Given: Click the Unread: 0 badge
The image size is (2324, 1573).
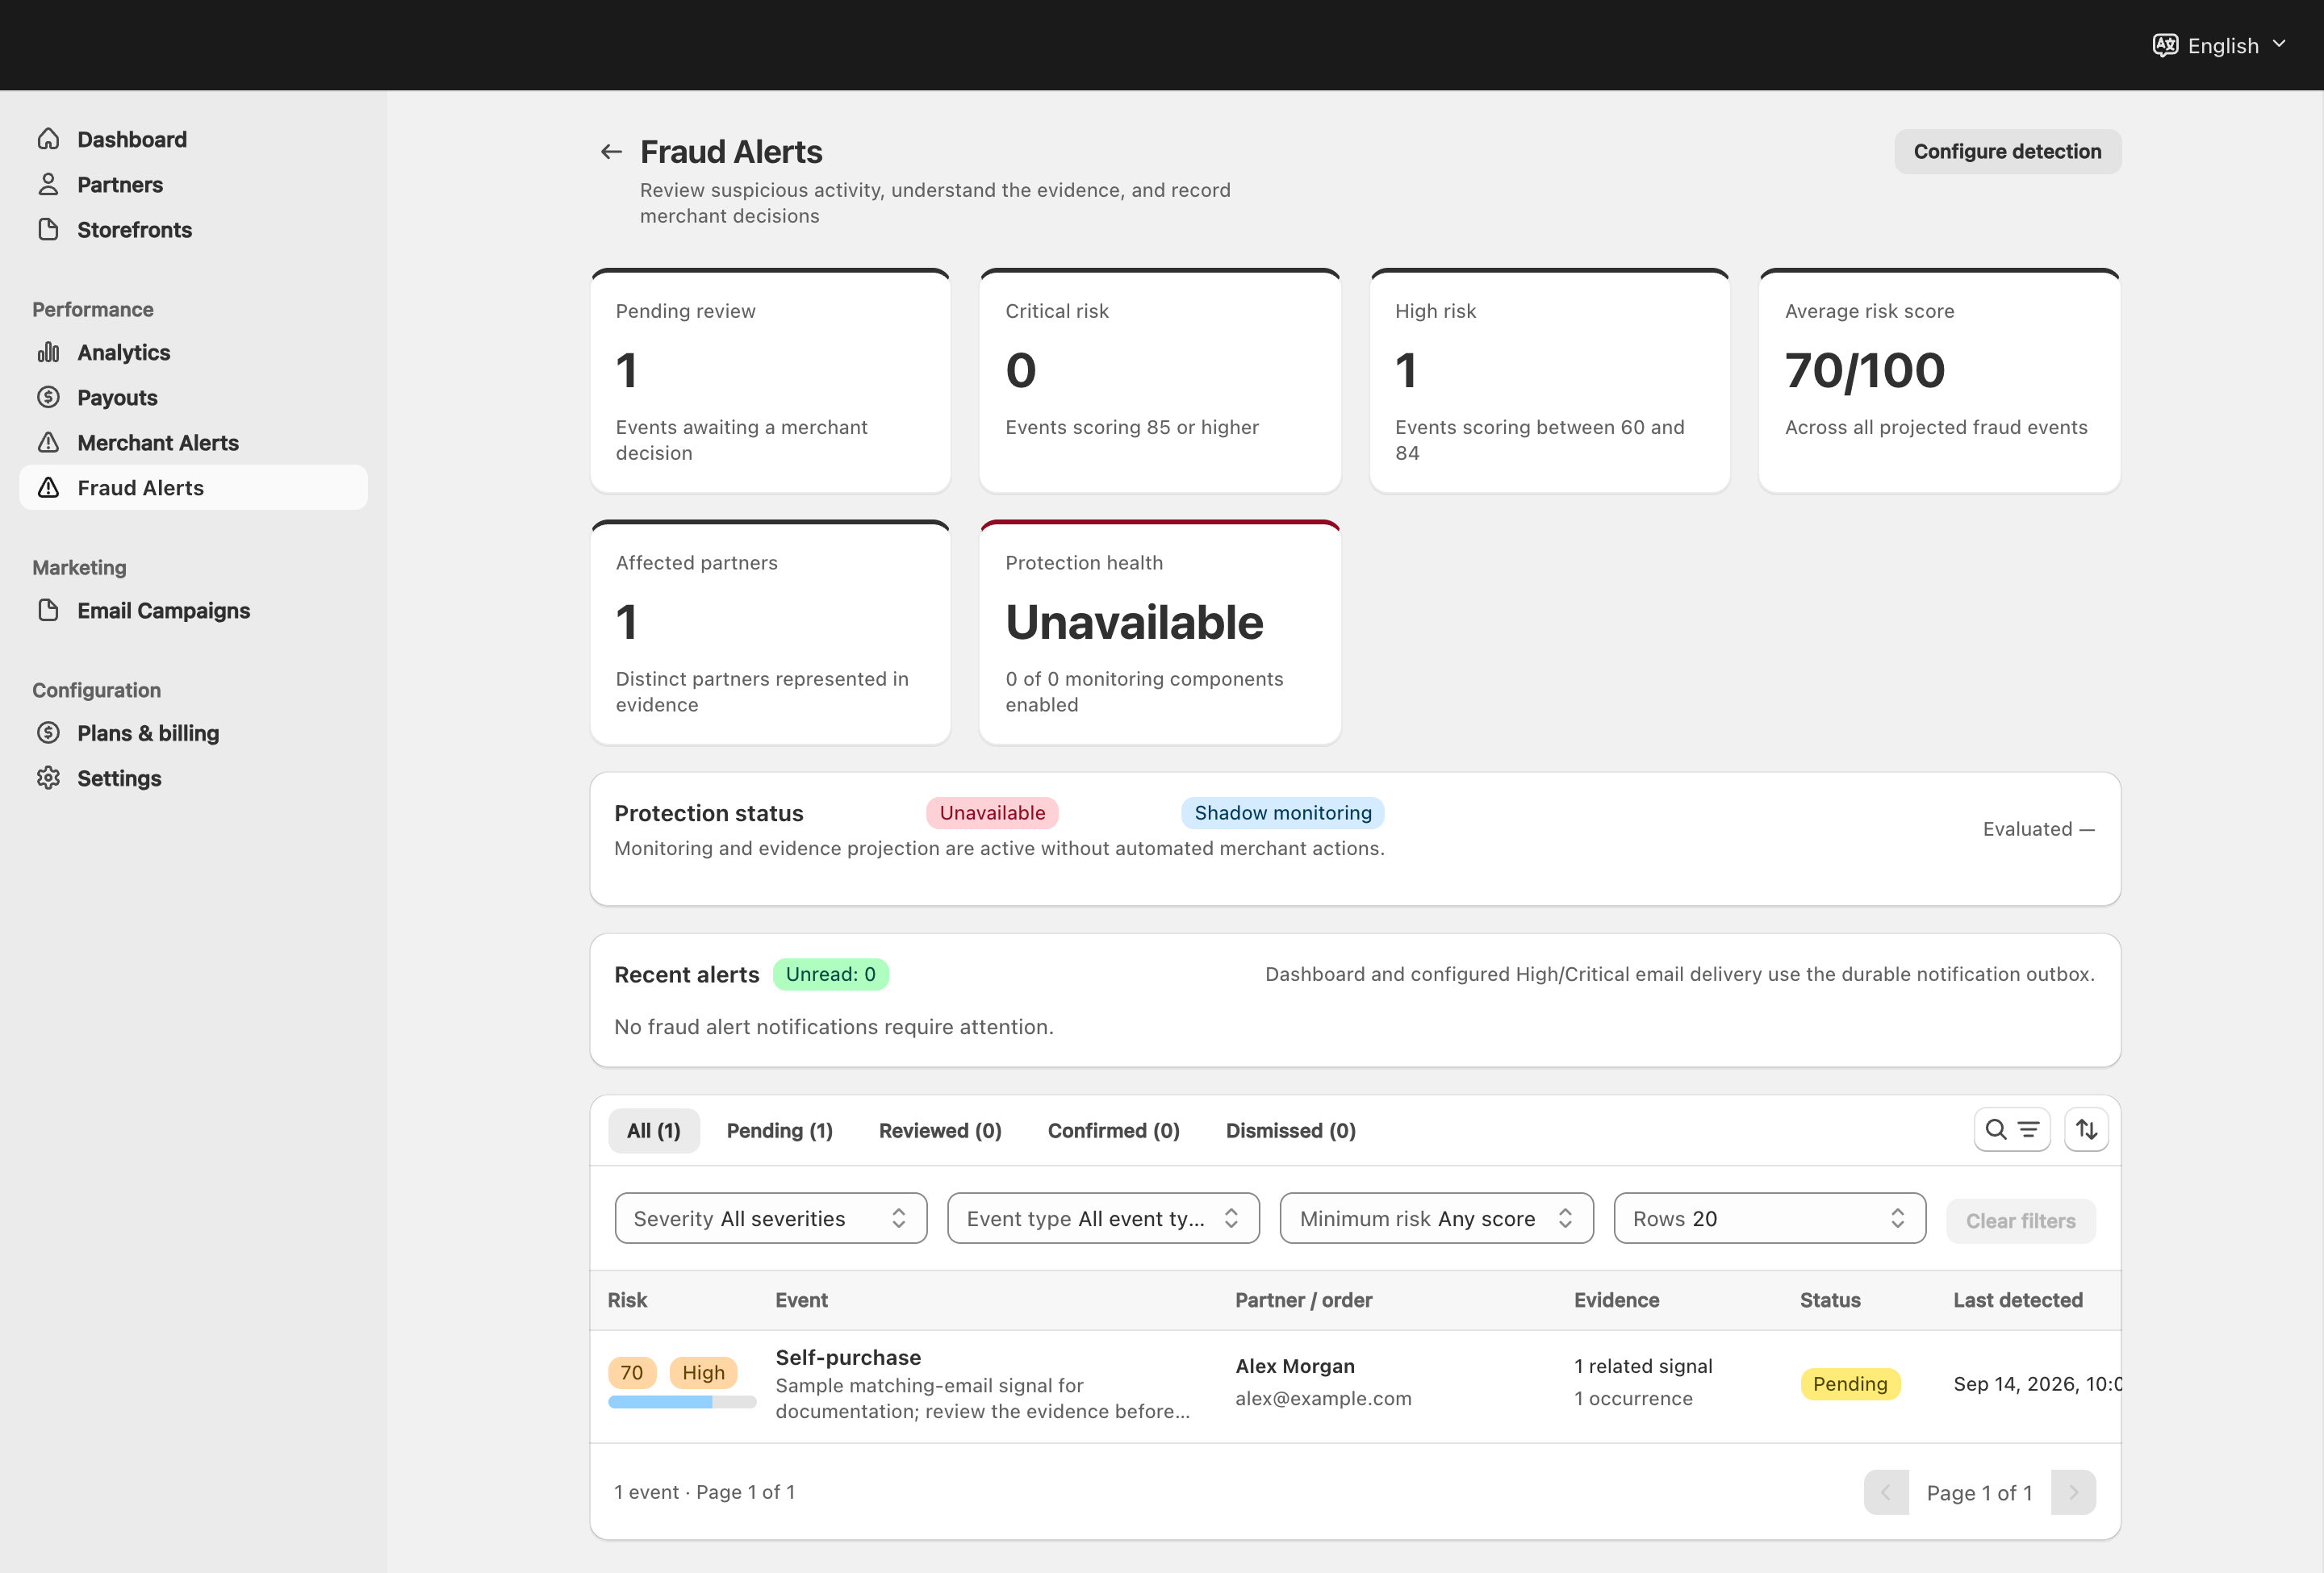Looking at the screenshot, I should (x=830, y=974).
